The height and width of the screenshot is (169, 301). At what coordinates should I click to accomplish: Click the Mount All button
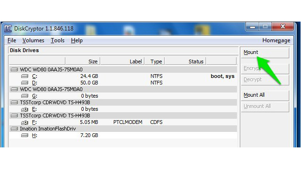coord(265,95)
